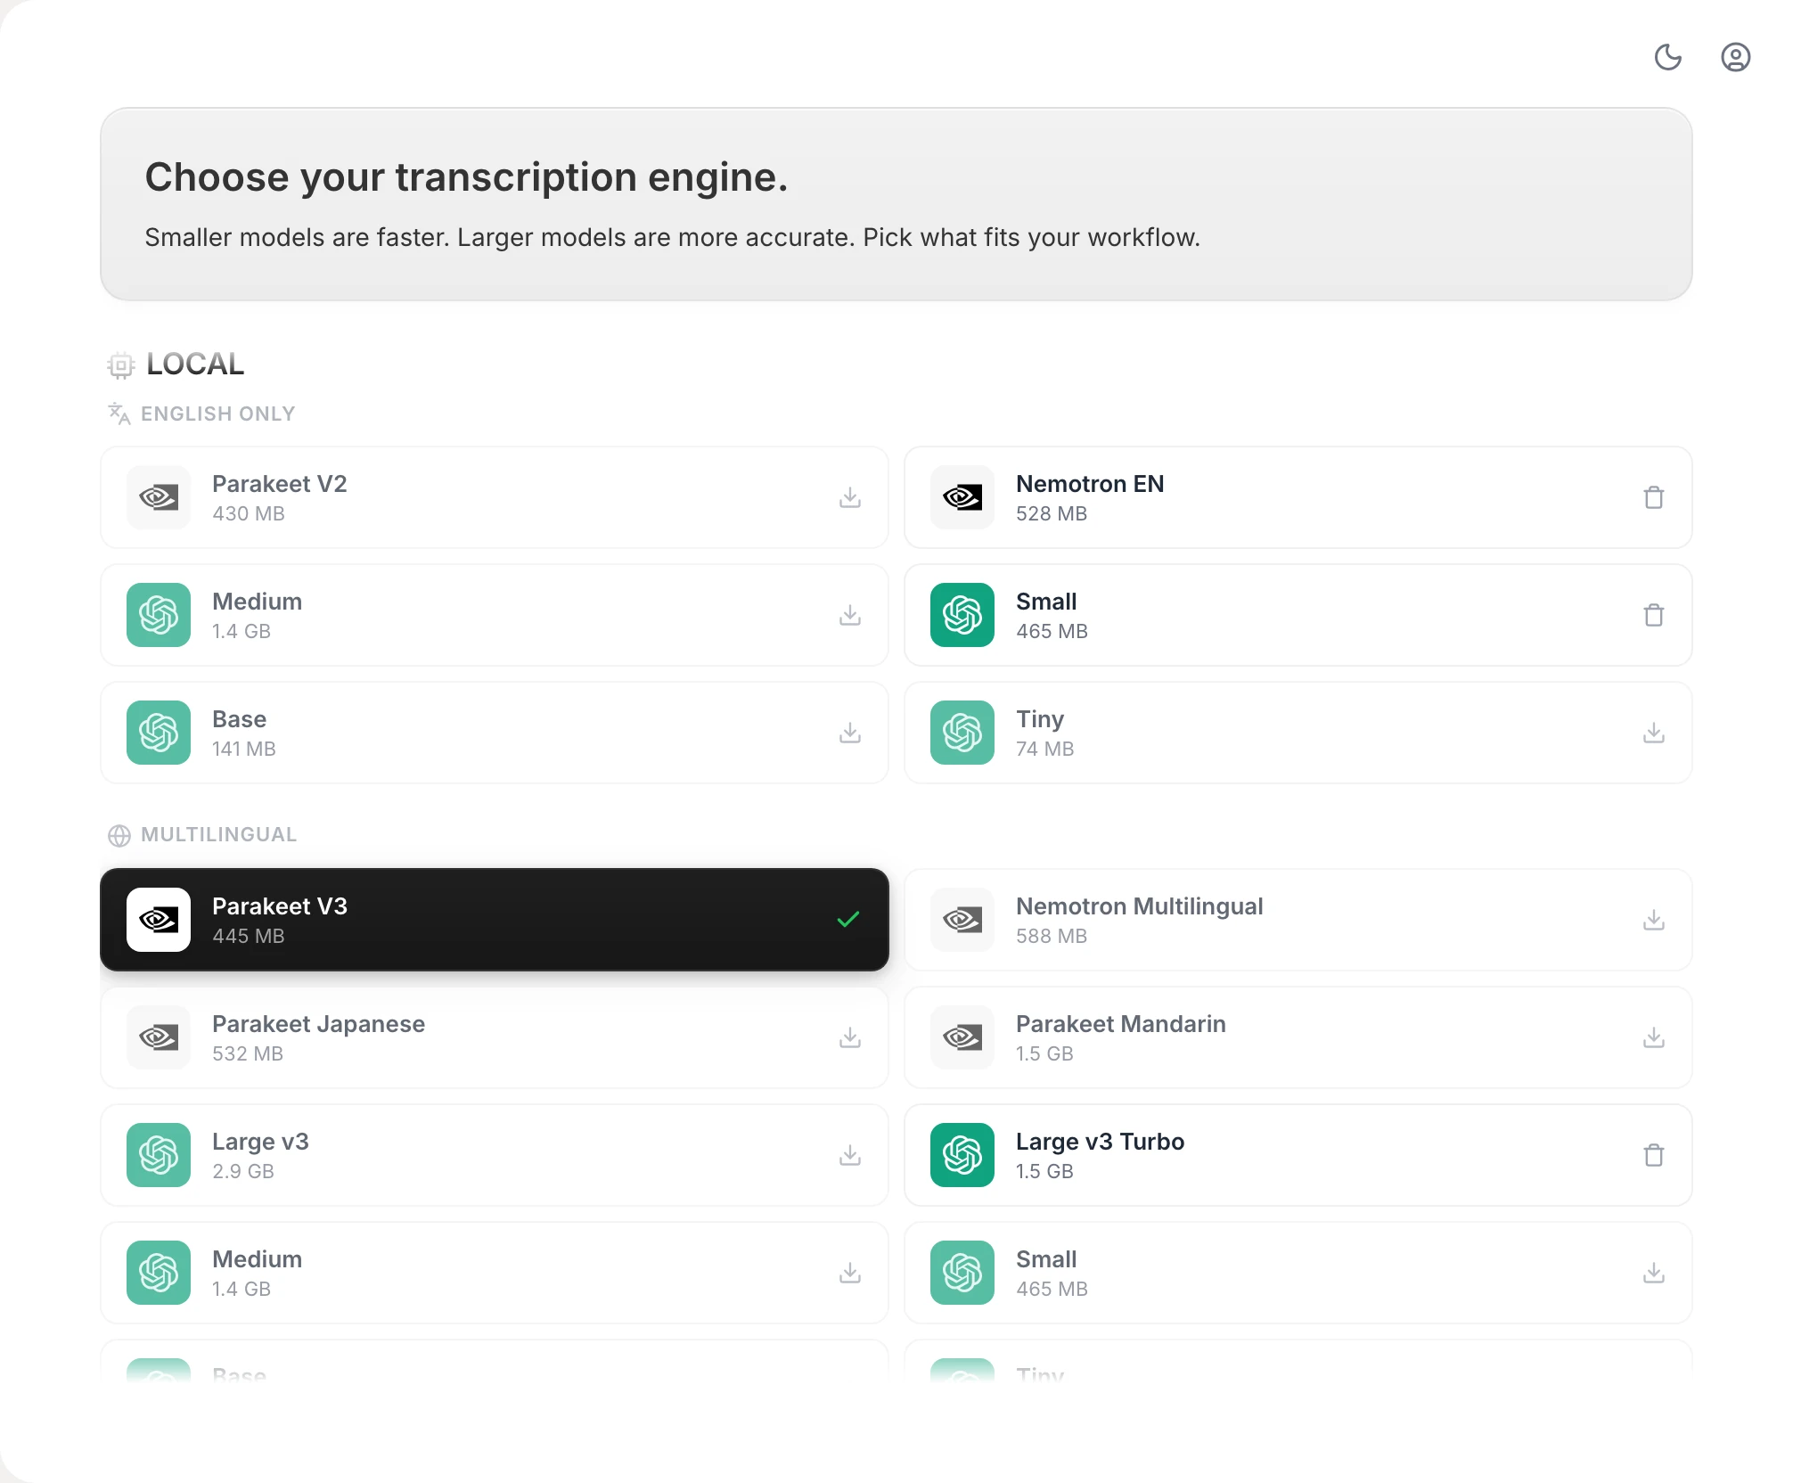Image resolution: width=1793 pixels, height=1483 pixels.
Task: Download the Nemotron Multilingual model
Action: click(x=1654, y=920)
